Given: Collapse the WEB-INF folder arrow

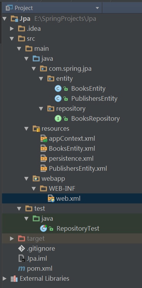Looking at the screenshot, I should tap(34, 188).
